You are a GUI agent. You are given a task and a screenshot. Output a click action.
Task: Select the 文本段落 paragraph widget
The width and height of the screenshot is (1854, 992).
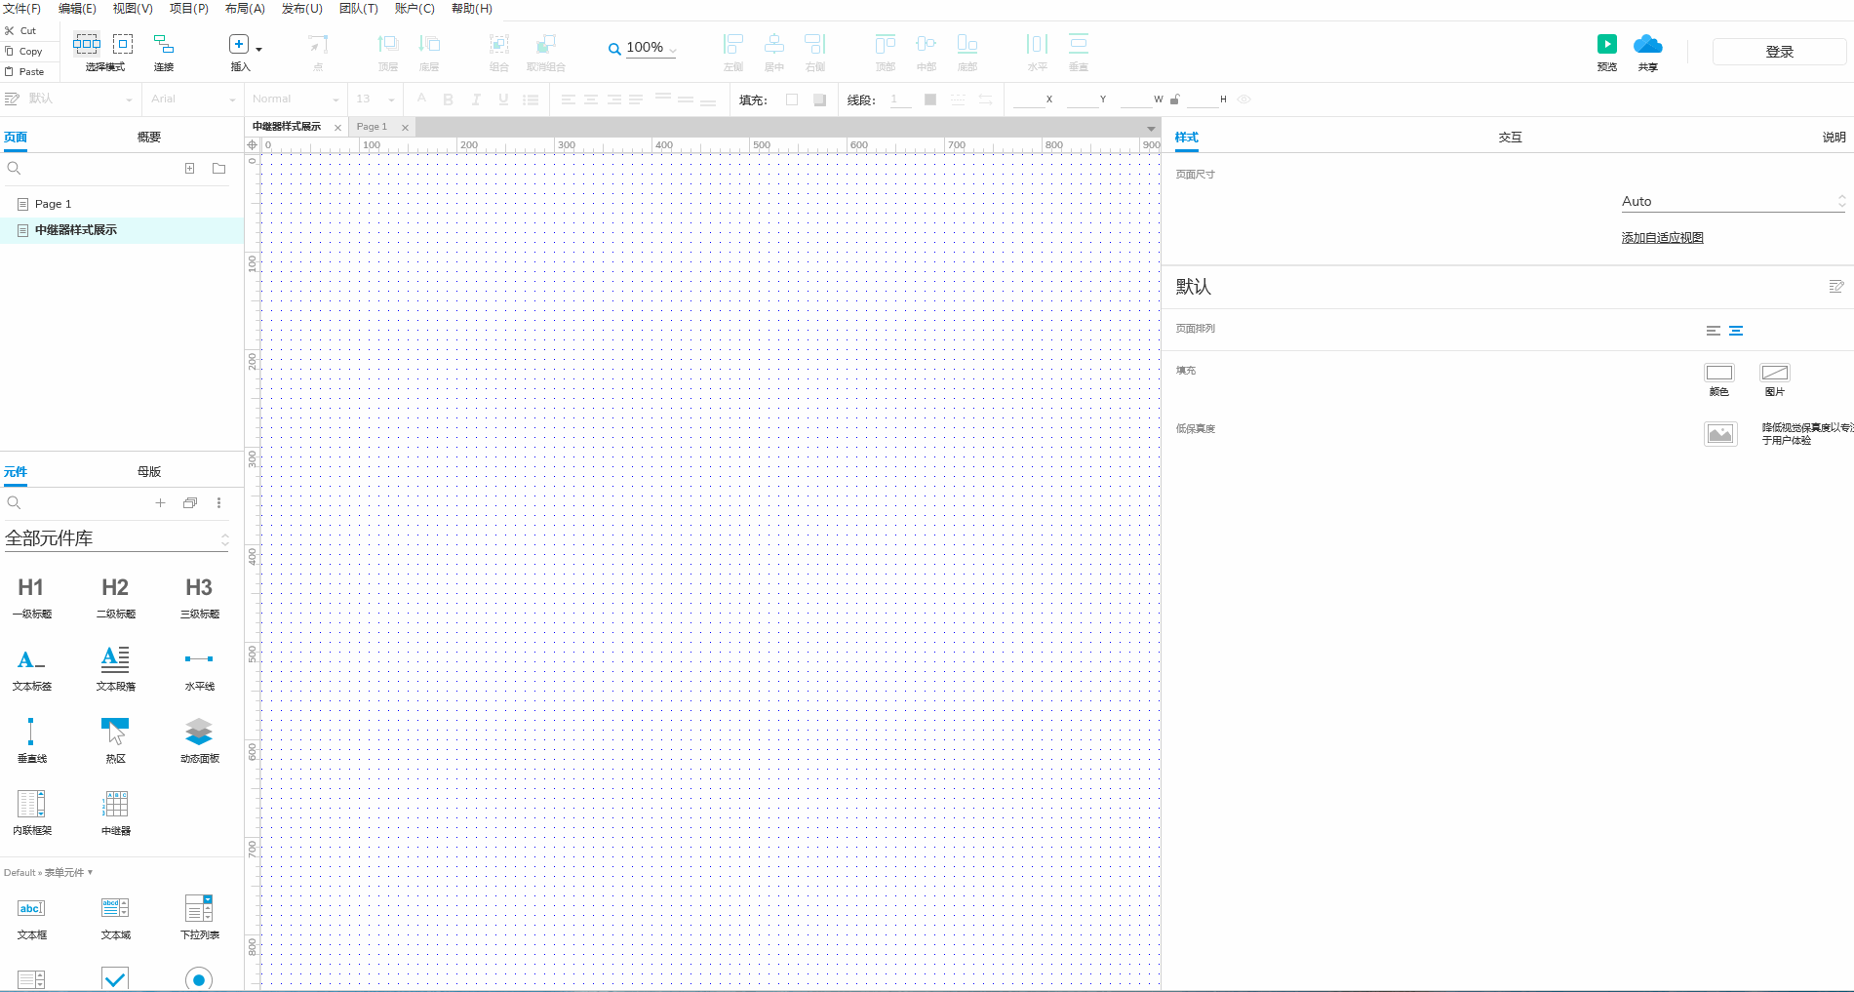tap(115, 669)
